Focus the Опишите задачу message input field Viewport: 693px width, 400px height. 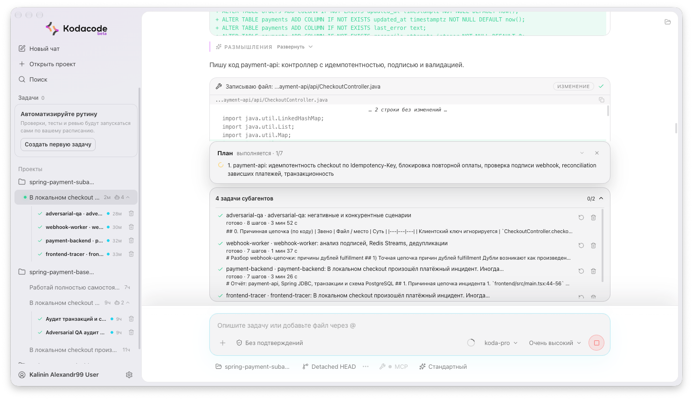409,325
